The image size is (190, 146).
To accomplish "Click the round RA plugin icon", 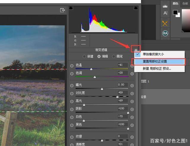I will 165,33.
